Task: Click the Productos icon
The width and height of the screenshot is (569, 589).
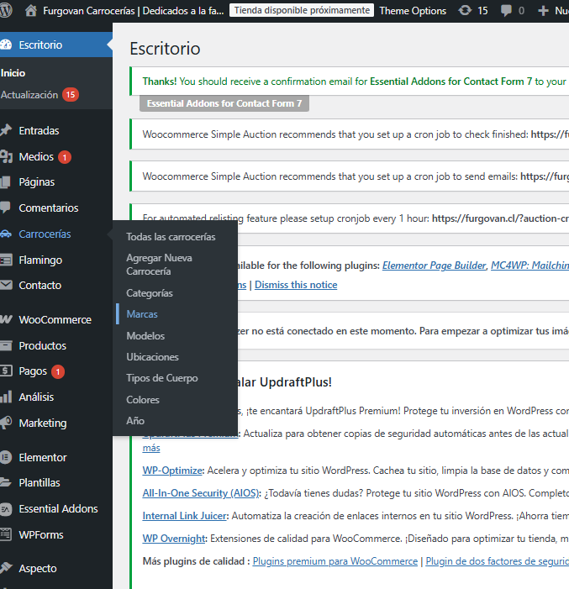Action: coord(6,345)
